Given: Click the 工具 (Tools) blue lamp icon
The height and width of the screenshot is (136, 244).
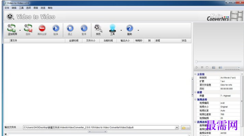Looking at the screenshot, I should pyautogui.click(x=112, y=28).
